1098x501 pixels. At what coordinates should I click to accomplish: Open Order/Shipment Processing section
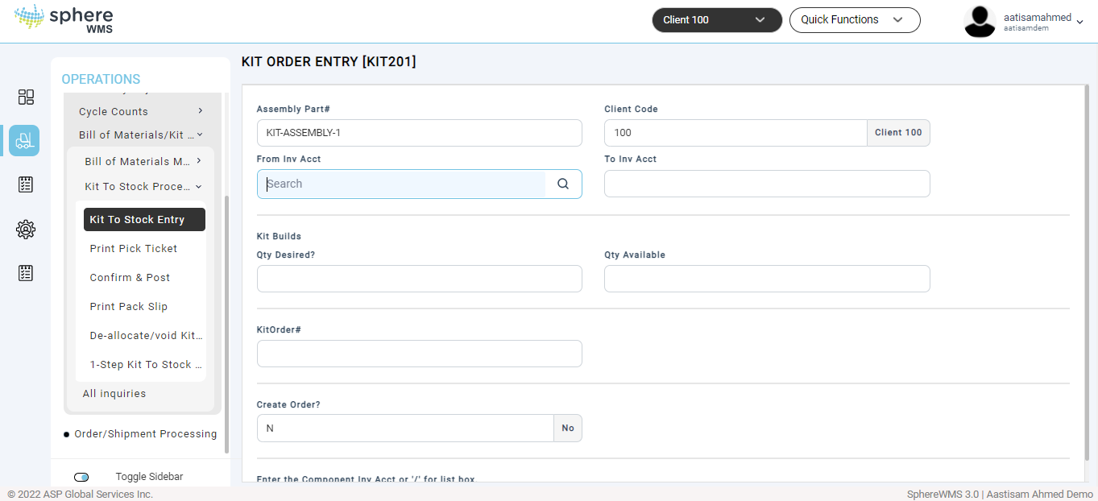coord(145,433)
